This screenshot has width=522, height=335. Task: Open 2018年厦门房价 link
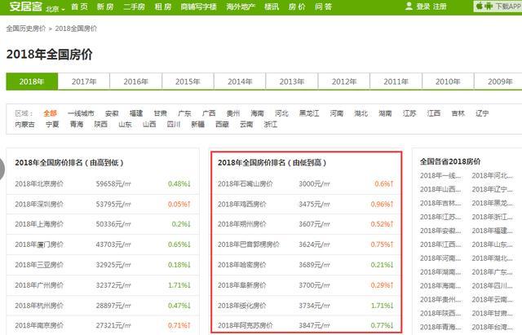[x=39, y=245]
